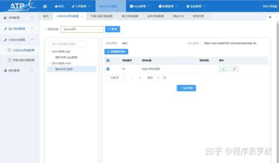Toggle the select-all checkbox in table header
The height and width of the screenshot is (163, 279).
coord(108,61)
